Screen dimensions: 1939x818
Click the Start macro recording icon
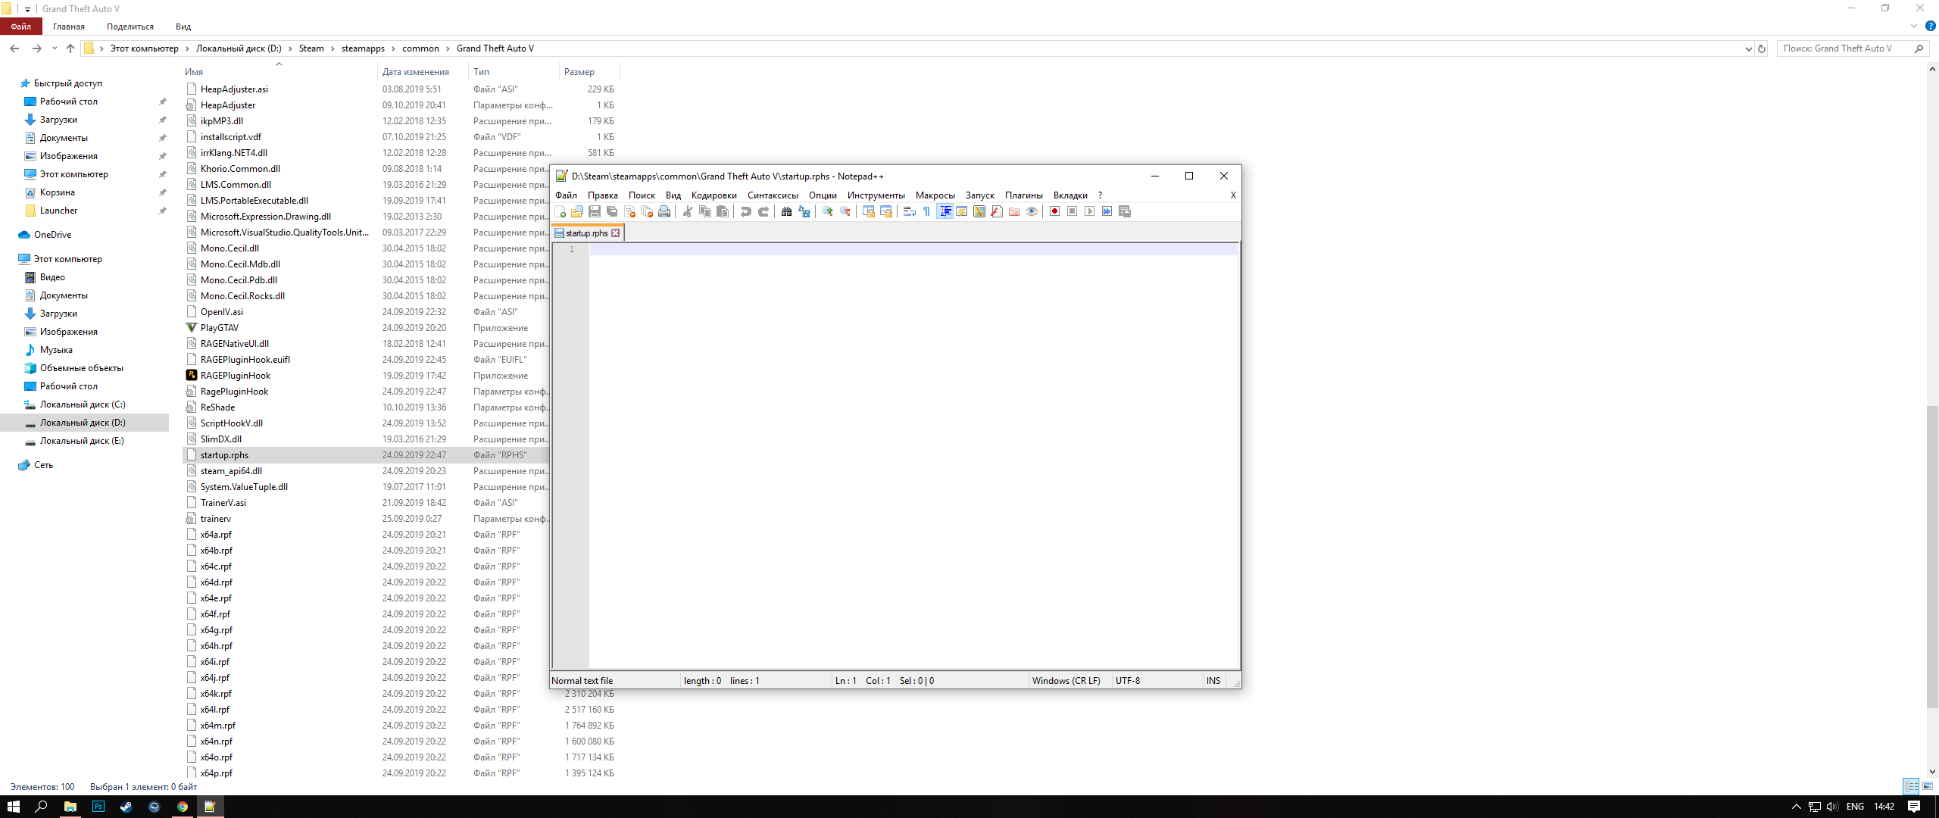1054,212
